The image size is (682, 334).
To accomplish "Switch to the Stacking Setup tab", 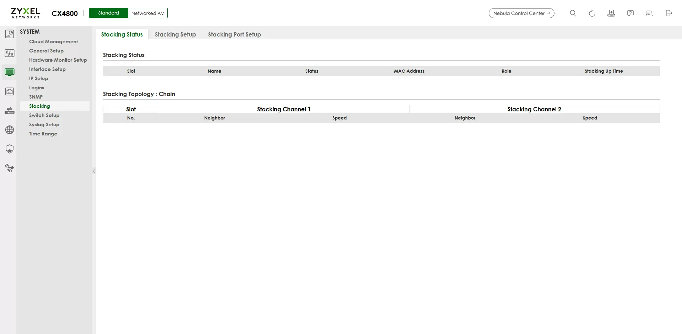I will pyautogui.click(x=175, y=34).
